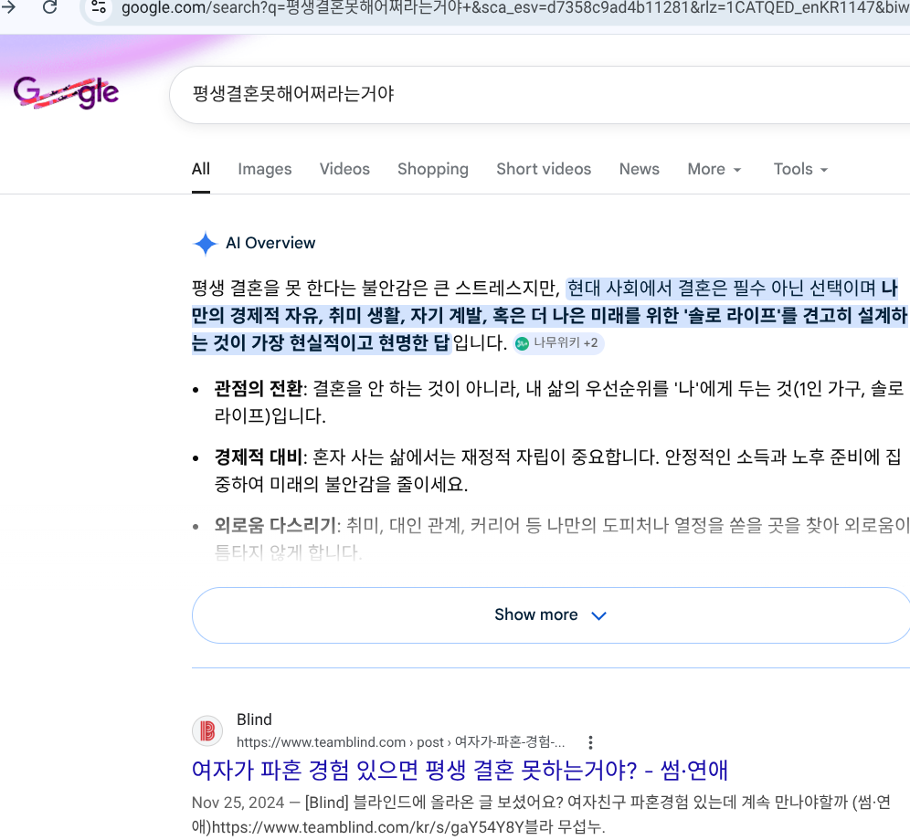Click the highlighted AI answer sentence

(x=550, y=315)
